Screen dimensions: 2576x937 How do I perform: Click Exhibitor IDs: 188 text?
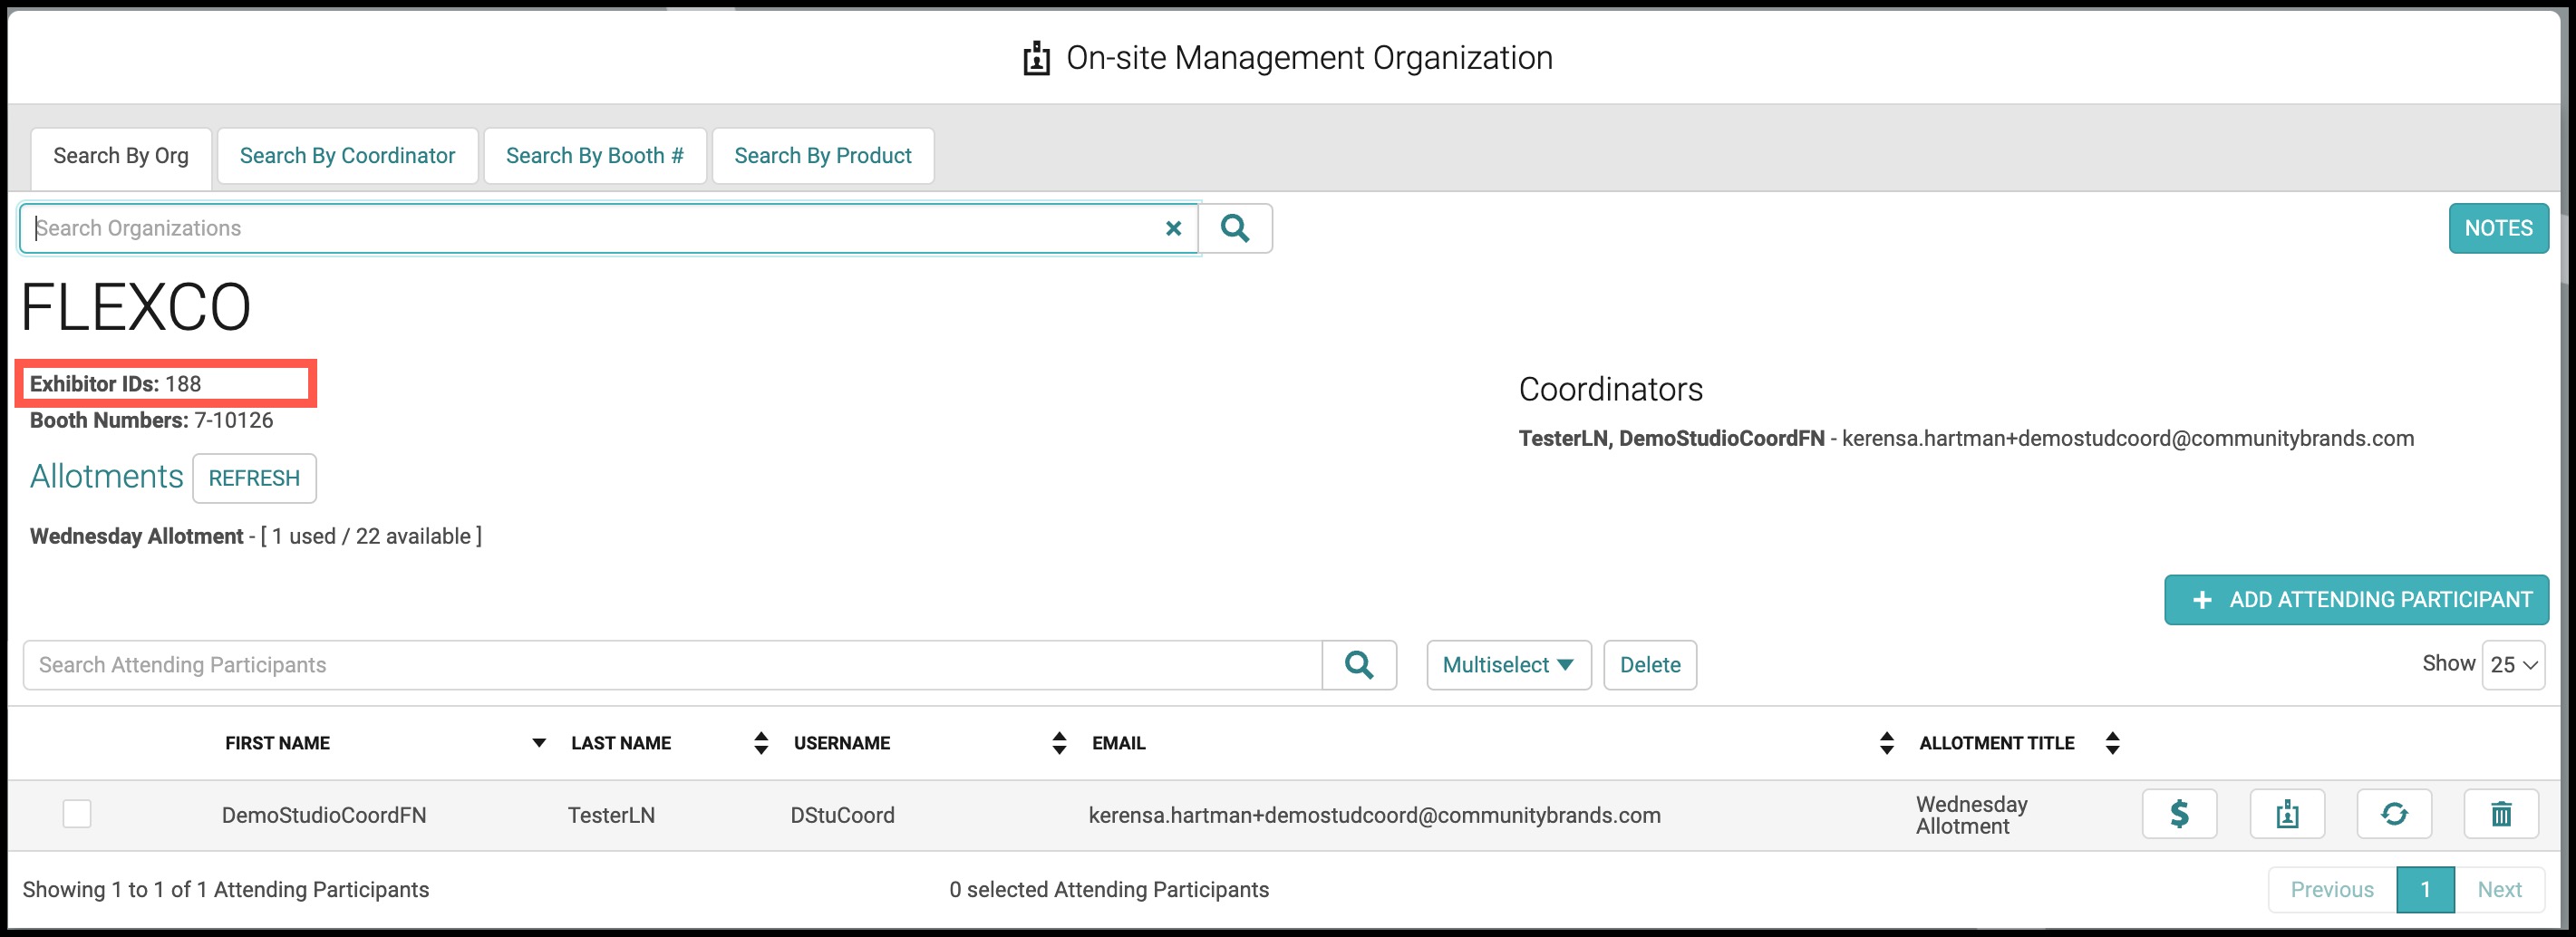pyautogui.click(x=115, y=384)
